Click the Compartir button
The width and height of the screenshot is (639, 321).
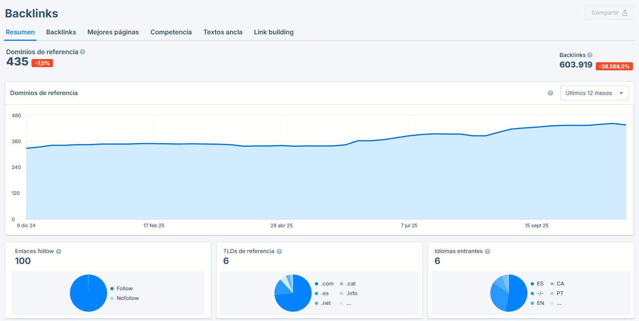tap(609, 13)
